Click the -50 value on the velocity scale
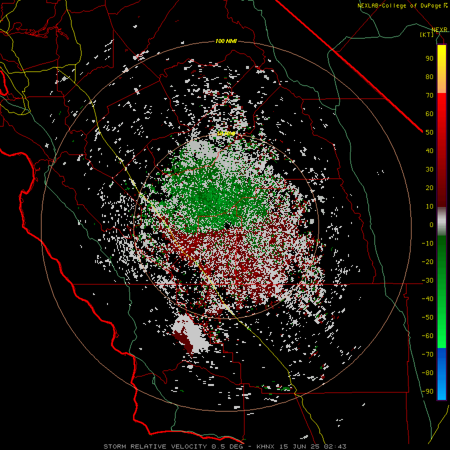Image resolution: width=450 pixels, height=450 pixels. (427, 317)
